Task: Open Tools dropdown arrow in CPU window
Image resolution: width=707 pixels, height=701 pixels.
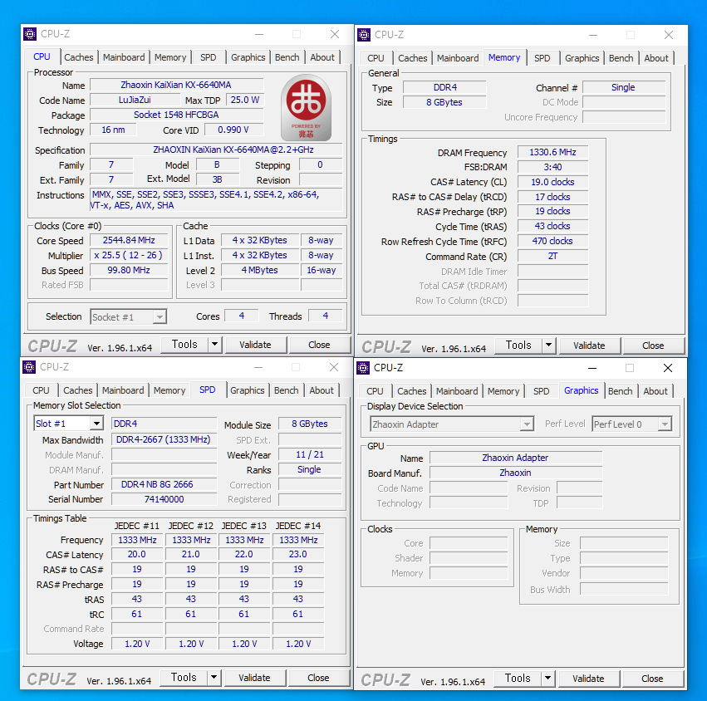Action: point(214,345)
